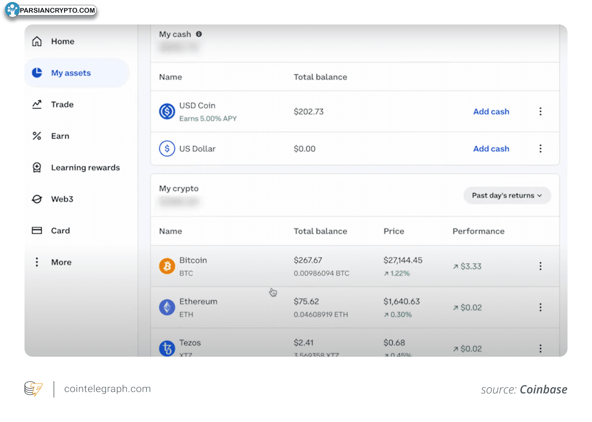
Task: Click the 0.00986094 BTC amount
Action: click(x=322, y=273)
